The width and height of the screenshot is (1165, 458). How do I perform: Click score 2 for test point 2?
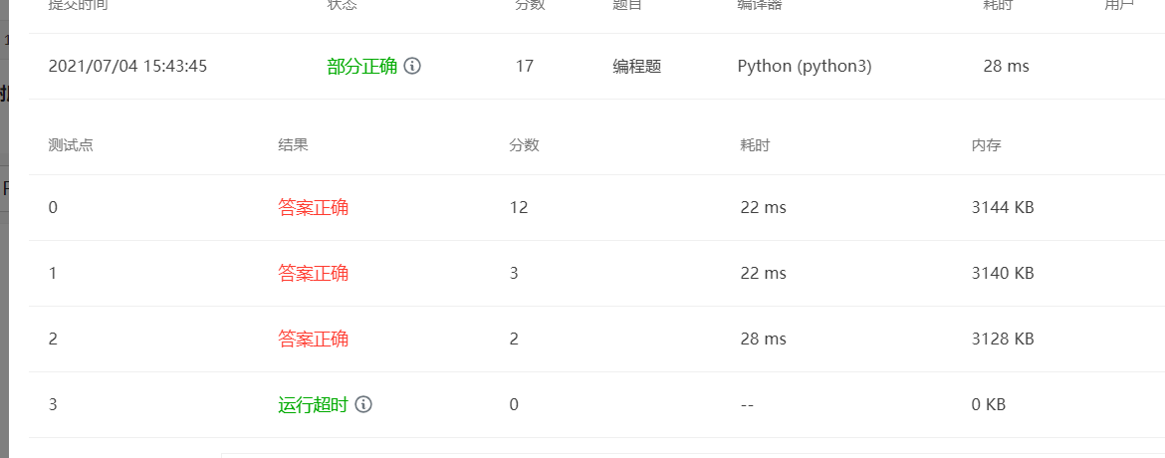point(514,340)
